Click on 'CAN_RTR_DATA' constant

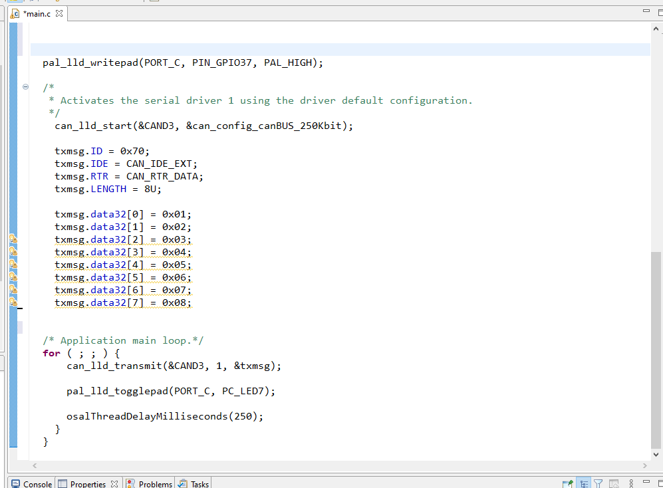tap(162, 176)
